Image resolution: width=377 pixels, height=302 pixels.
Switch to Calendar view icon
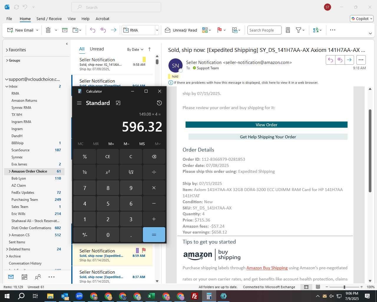[24, 277]
